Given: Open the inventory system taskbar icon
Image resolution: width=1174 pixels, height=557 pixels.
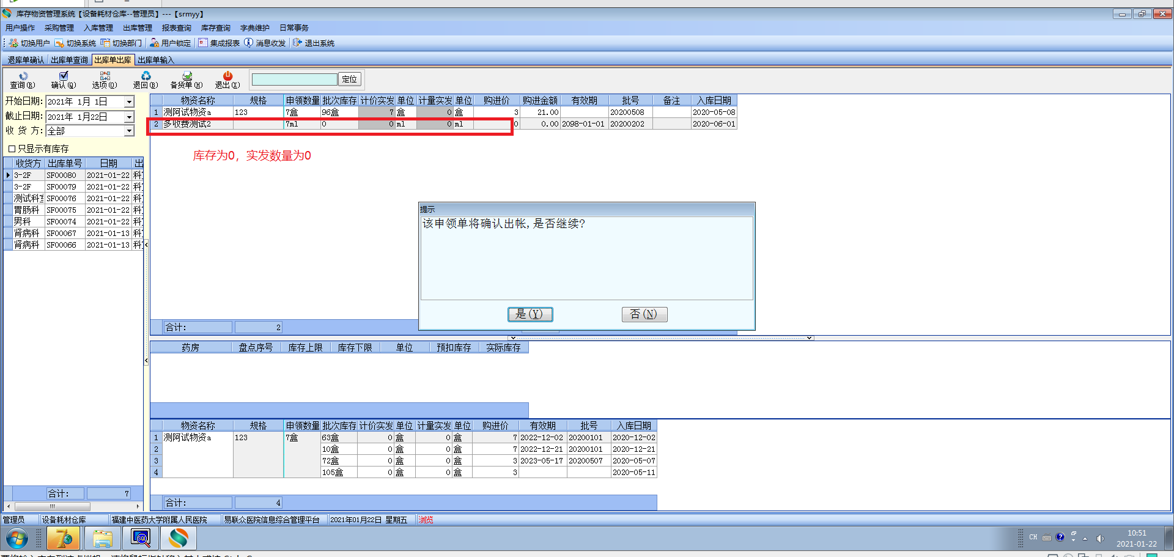Looking at the screenshot, I should (x=179, y=539).
